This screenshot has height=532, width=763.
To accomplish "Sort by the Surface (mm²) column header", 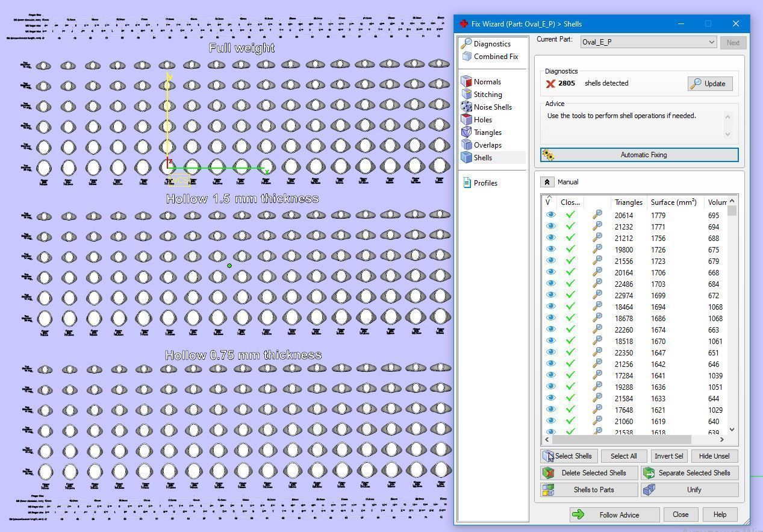I will click(x=674, y=202).
